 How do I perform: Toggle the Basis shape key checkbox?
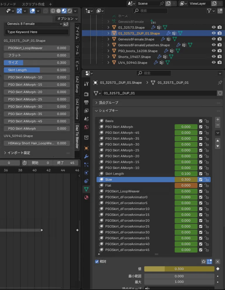[x=201, y=121]
